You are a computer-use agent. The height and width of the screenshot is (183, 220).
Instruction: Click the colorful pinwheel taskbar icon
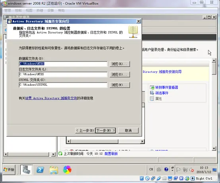[x=67, y=170]
